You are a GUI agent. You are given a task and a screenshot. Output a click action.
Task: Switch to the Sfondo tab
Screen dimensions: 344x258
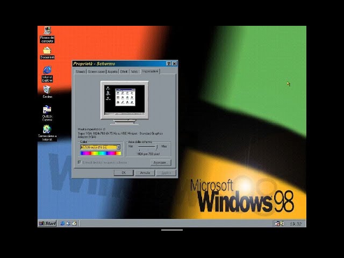[80, 71]
